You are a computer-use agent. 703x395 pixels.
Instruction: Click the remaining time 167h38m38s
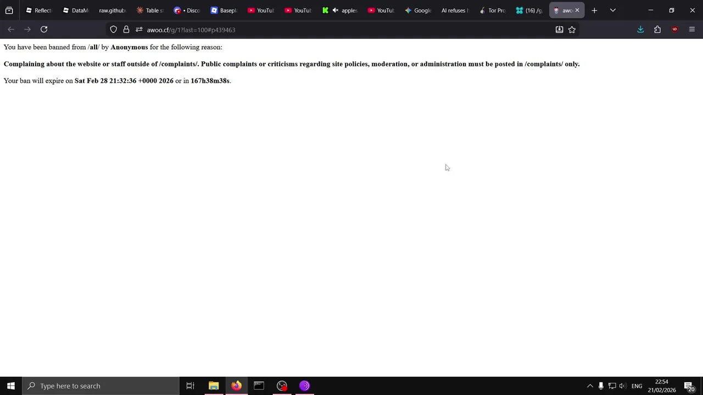[210, 81]
